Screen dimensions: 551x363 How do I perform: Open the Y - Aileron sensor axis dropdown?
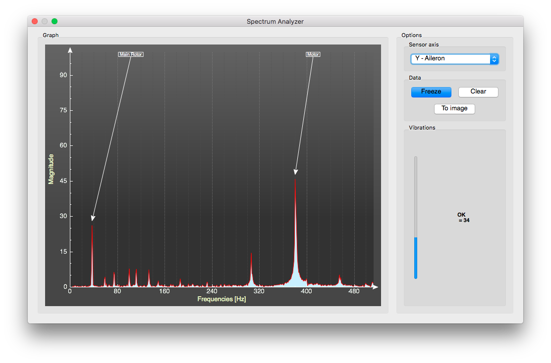click(x=450, y=59)
